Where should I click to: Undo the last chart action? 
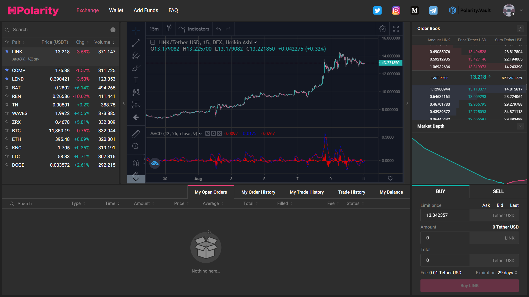[218, 29]
